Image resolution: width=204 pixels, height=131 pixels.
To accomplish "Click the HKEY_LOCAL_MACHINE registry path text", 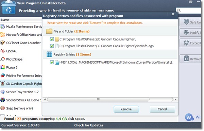I will (117, 62).
